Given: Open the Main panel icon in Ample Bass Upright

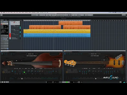Looking at the screenshot, I should pyautogui.click(x=2, y=54).
